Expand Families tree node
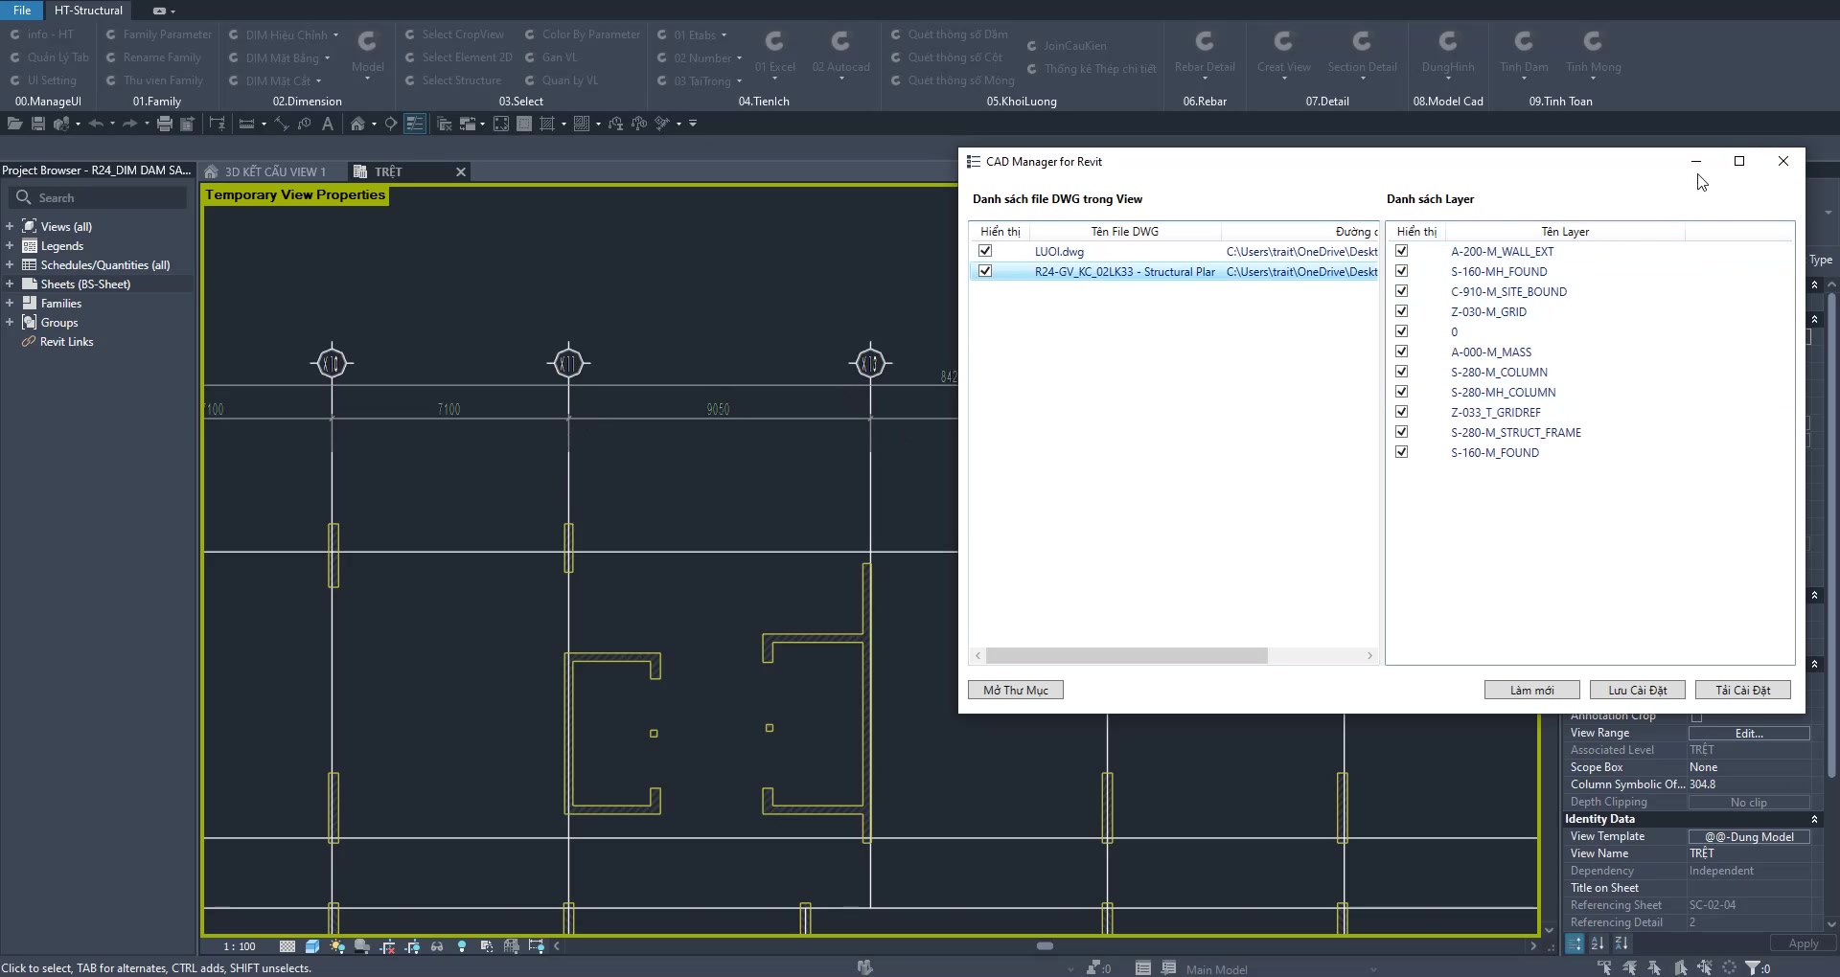 click(10, 304)
